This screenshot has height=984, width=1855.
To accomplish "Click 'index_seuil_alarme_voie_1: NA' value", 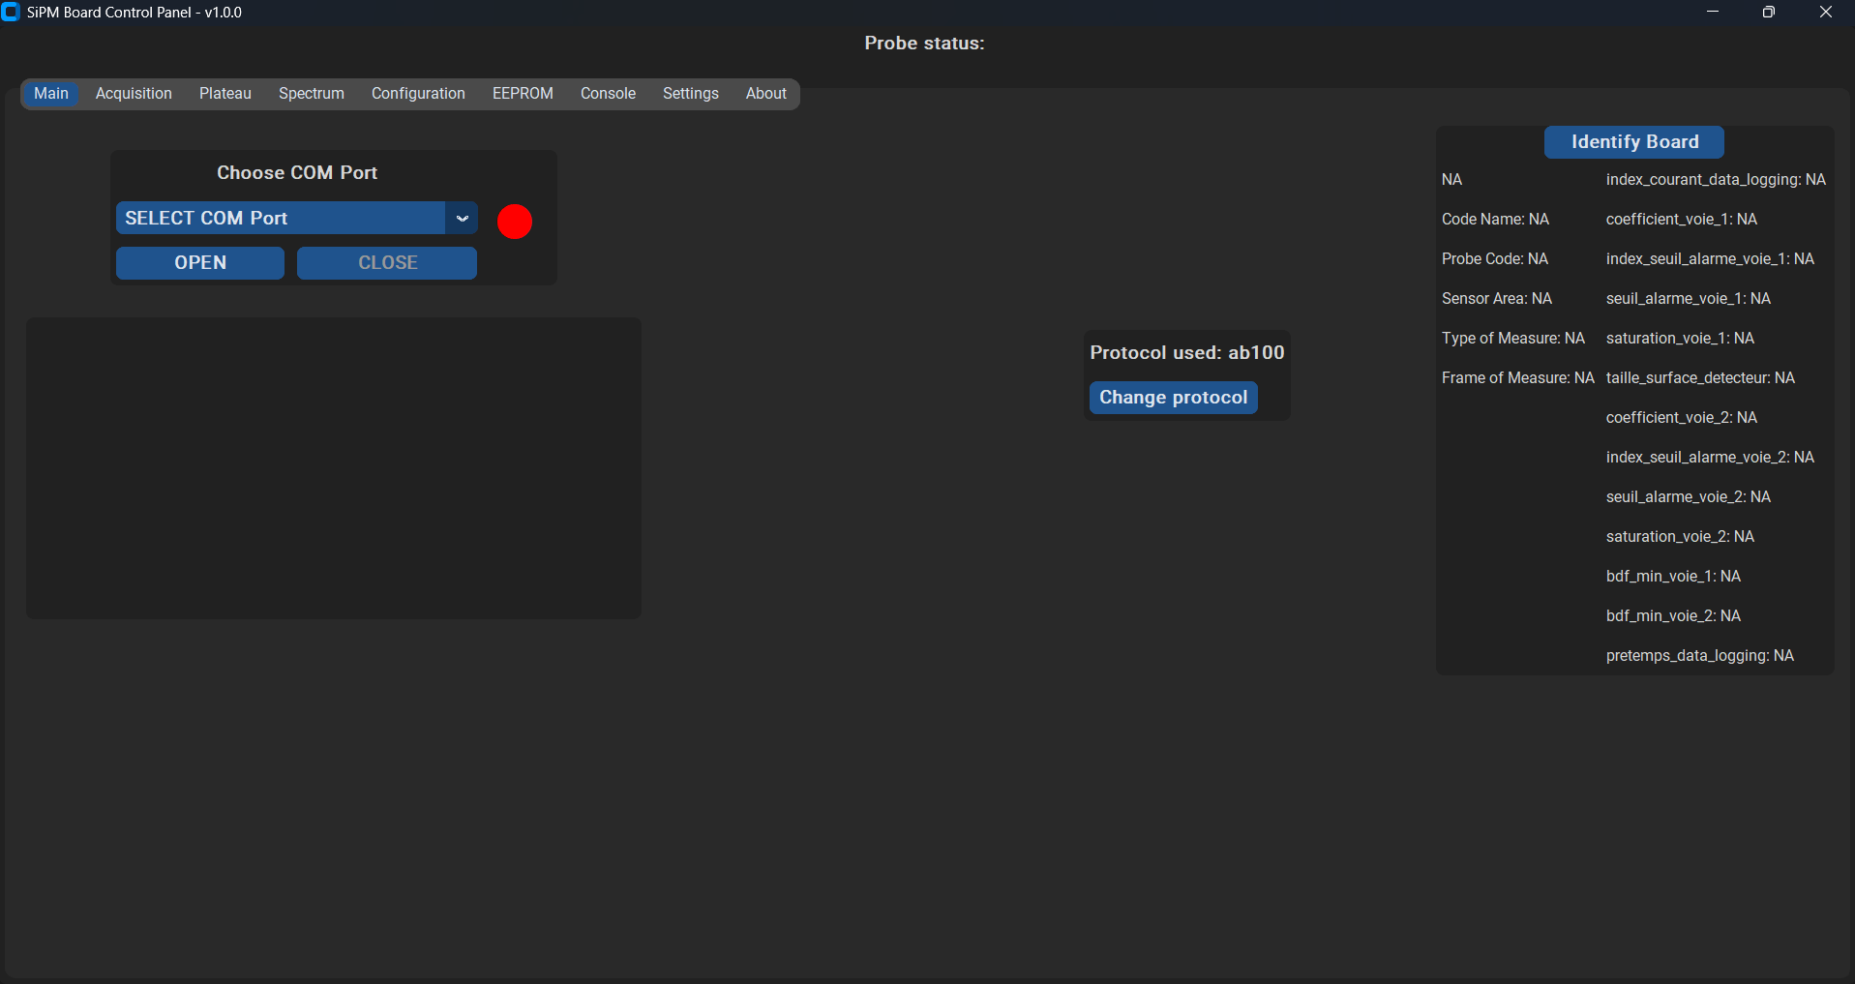I will [x=1710, y=259].
